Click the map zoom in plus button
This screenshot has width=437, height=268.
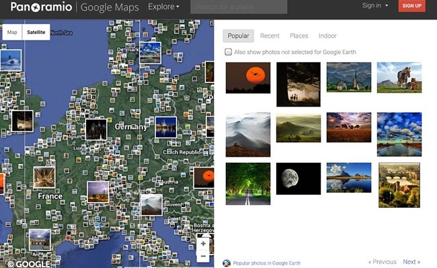click(x=204, y=244)
